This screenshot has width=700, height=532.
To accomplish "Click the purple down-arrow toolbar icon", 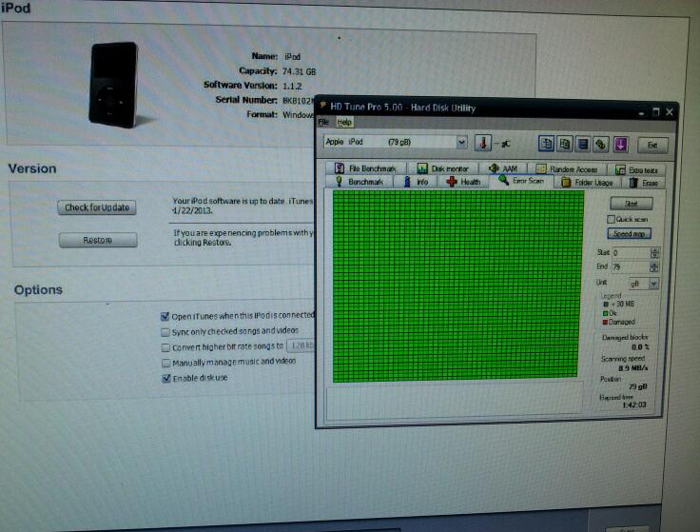I will (620, 145).
